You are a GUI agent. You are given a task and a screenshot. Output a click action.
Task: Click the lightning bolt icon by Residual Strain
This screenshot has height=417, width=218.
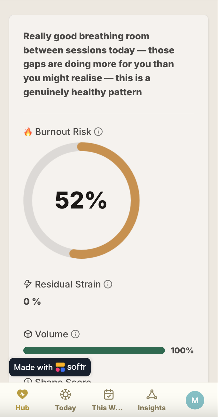click(x=28, y=284)
